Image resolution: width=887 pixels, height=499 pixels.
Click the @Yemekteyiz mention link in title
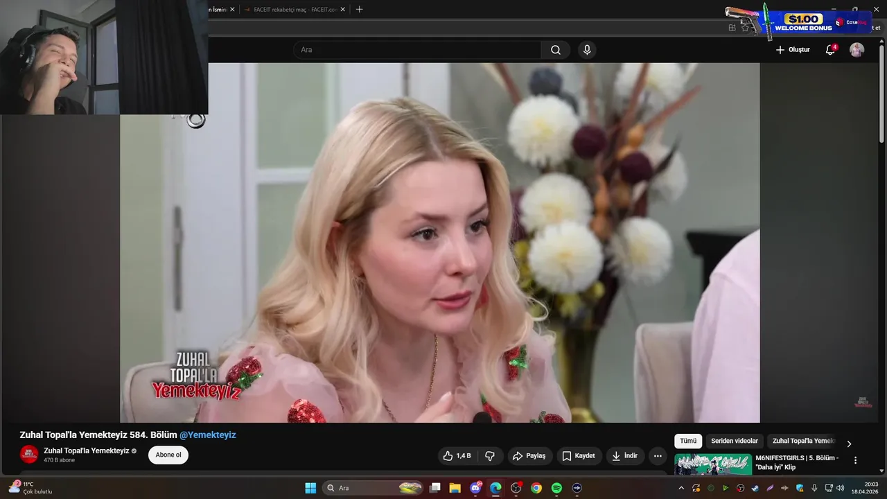[208, 435]
